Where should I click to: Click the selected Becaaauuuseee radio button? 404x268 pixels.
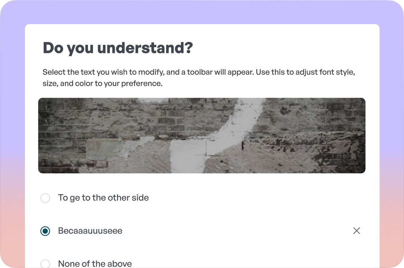(45, 231)
